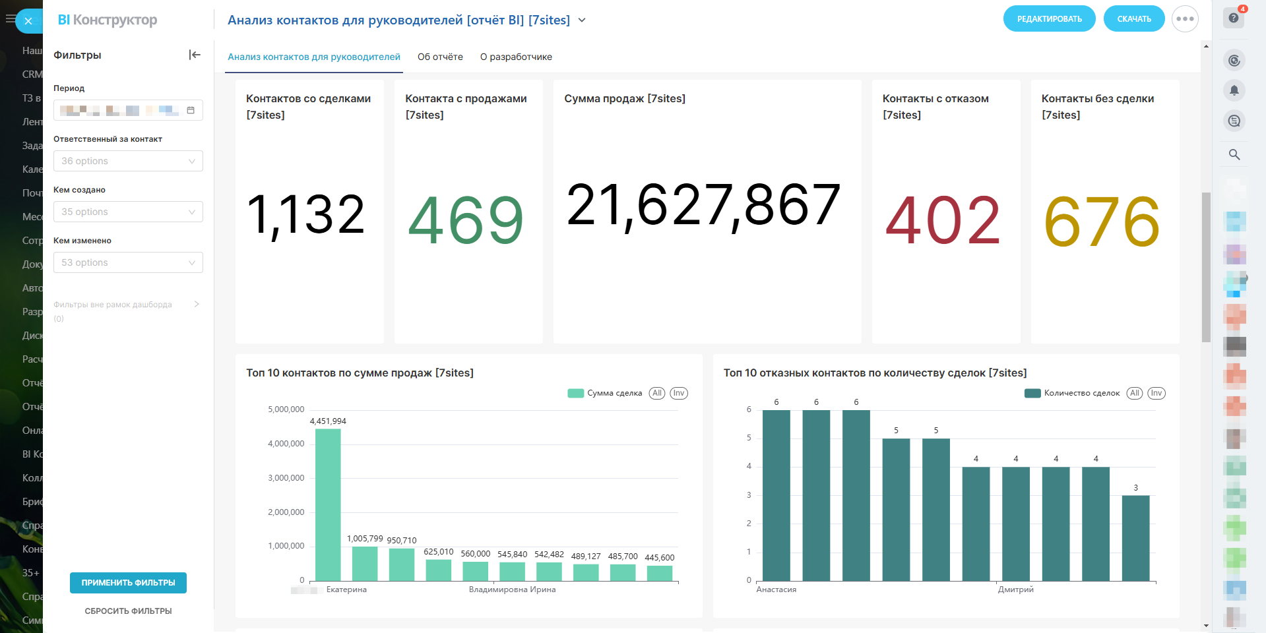Open the notifications bell icon
Image resolution: width=1266 pixels, height=633 pixels.
click(1234, 90)
